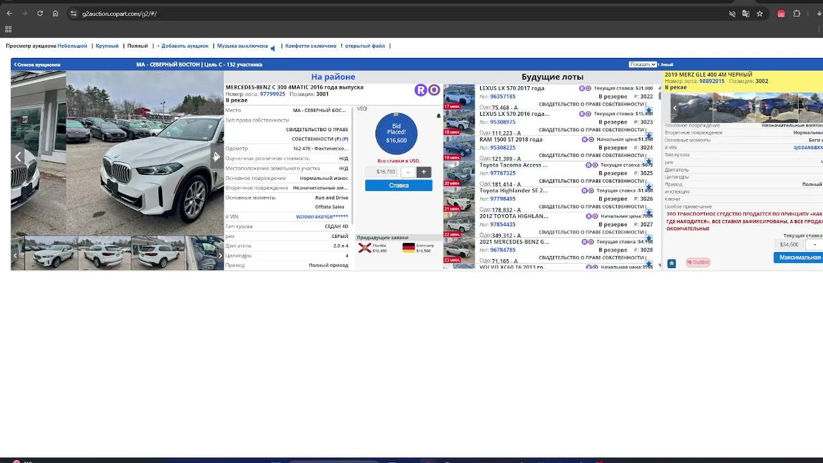This screenshot has width=823, height=463.
Task: Open lot 98892015 link in the GLE panel
Action: (x=712, y=81)
